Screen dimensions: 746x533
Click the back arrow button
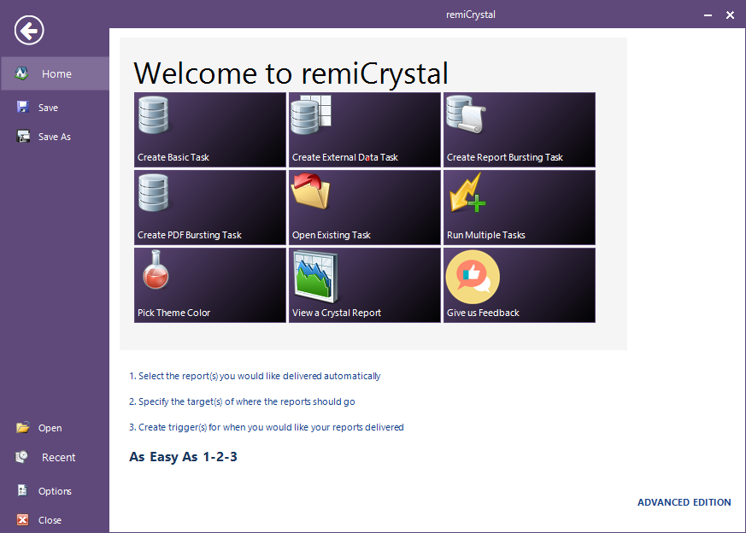(28, 30)
